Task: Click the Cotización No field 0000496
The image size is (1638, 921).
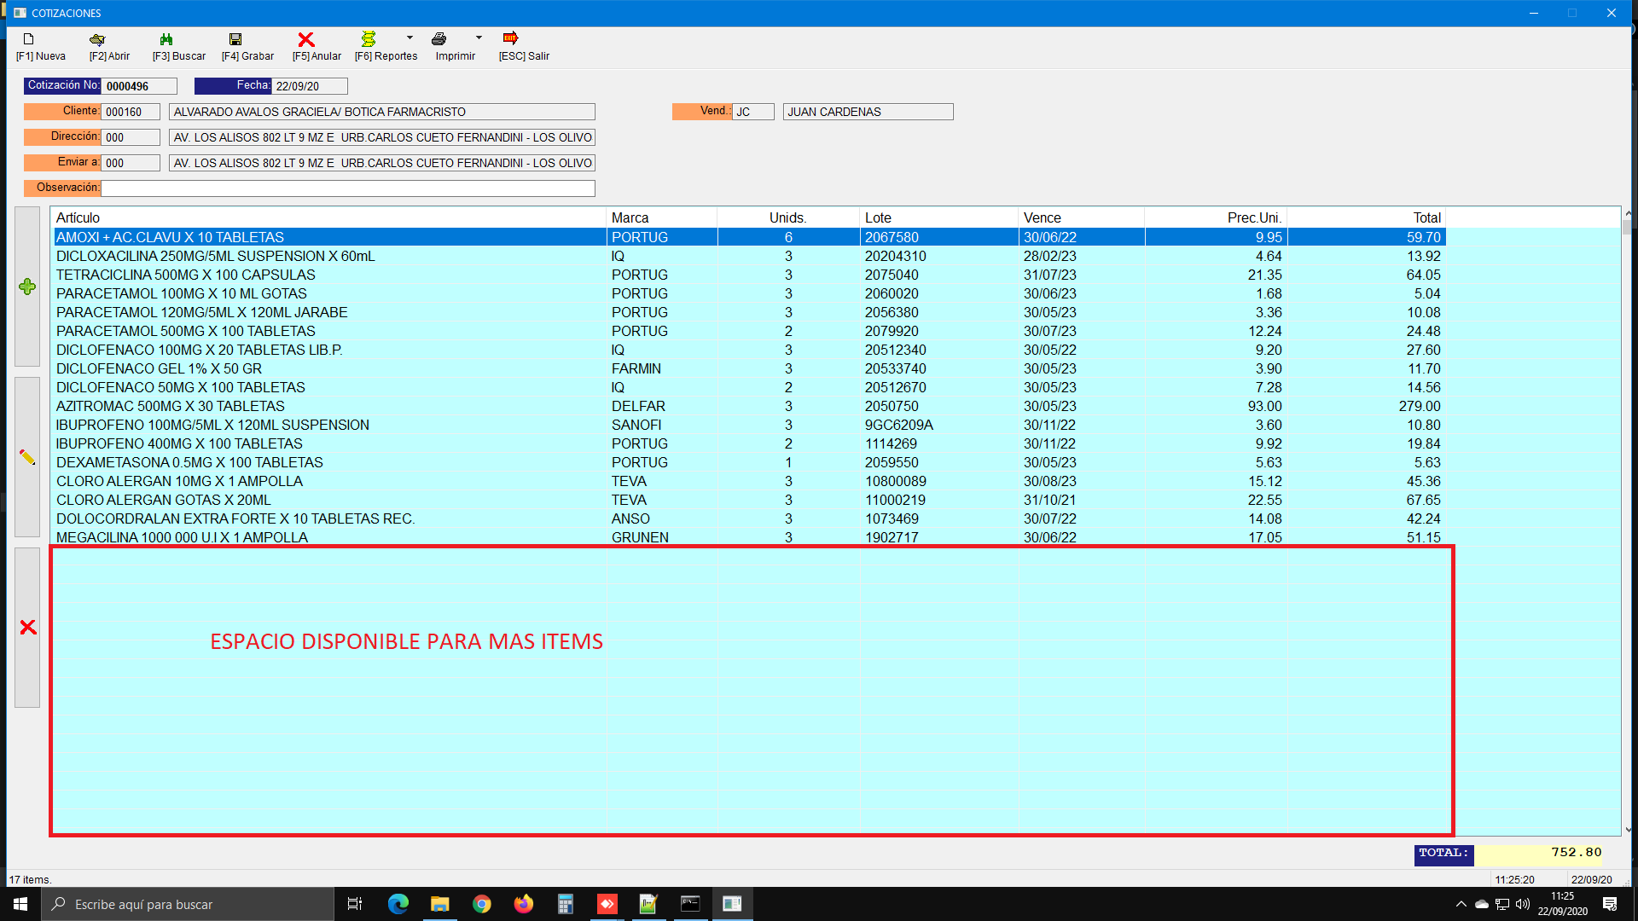Action: [x=139, y=86]
